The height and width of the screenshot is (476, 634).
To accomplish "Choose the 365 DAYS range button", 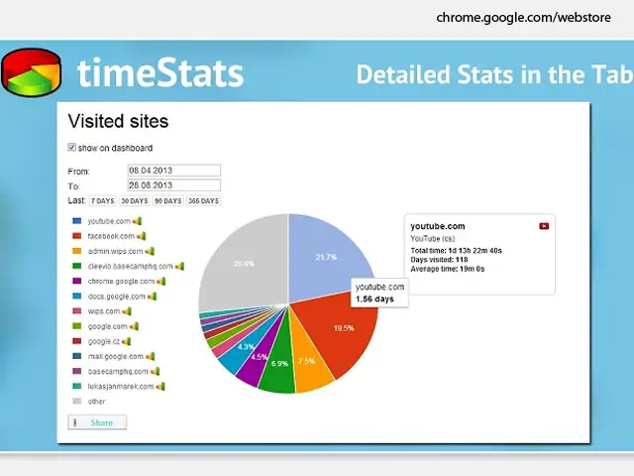I will [204, 201].
